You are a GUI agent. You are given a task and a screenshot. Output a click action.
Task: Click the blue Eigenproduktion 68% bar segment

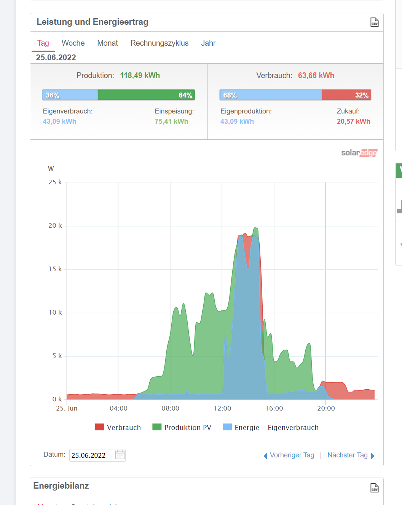271,95
